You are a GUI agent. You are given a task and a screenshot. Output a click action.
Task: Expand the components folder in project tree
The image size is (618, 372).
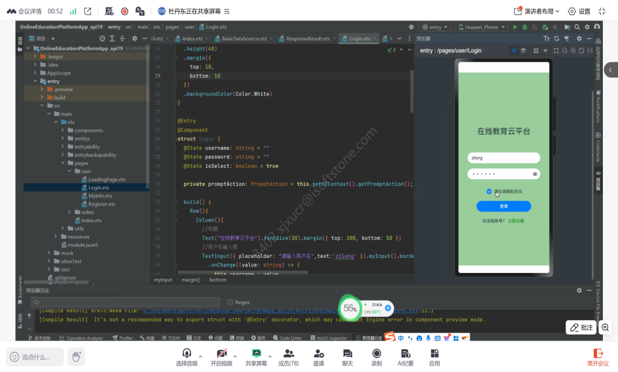(63, 130)
